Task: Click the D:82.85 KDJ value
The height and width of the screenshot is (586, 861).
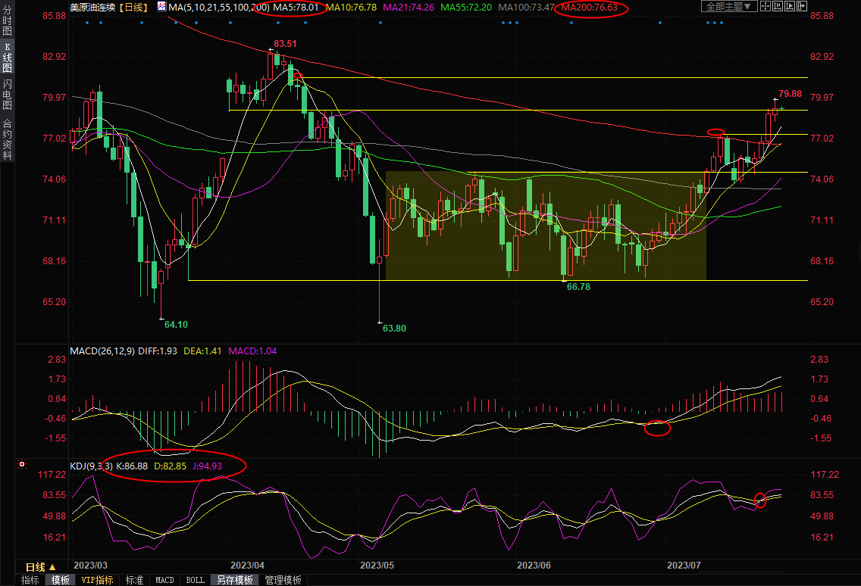Action: click(170, 466)
